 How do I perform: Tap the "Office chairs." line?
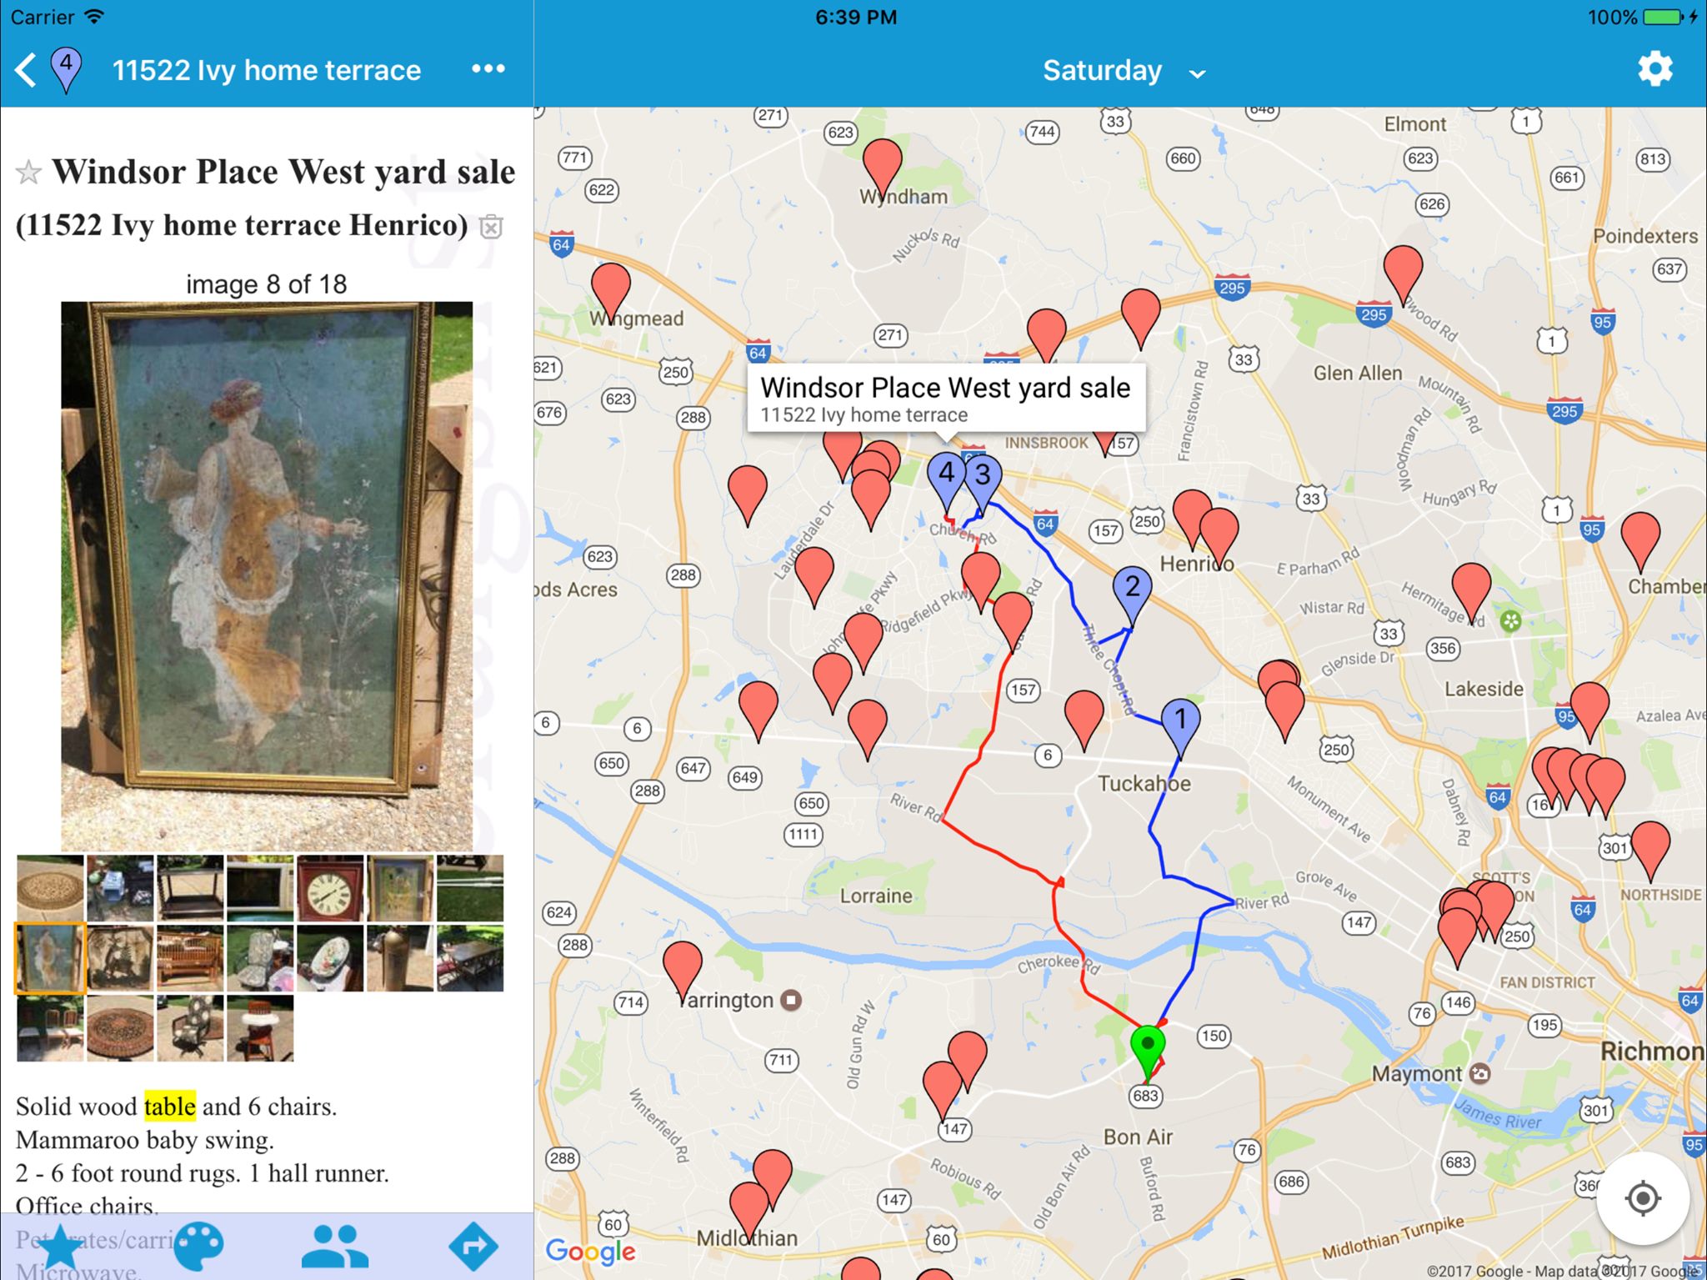[x=87, y=1206]
